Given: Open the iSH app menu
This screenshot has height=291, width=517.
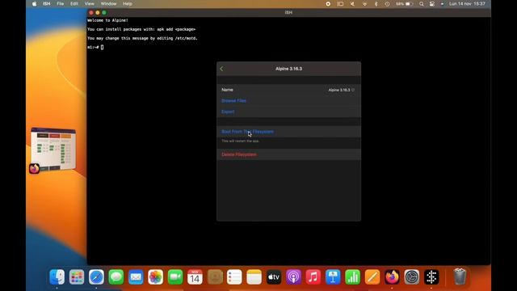Looking at the screenshot, I should 47,3.
